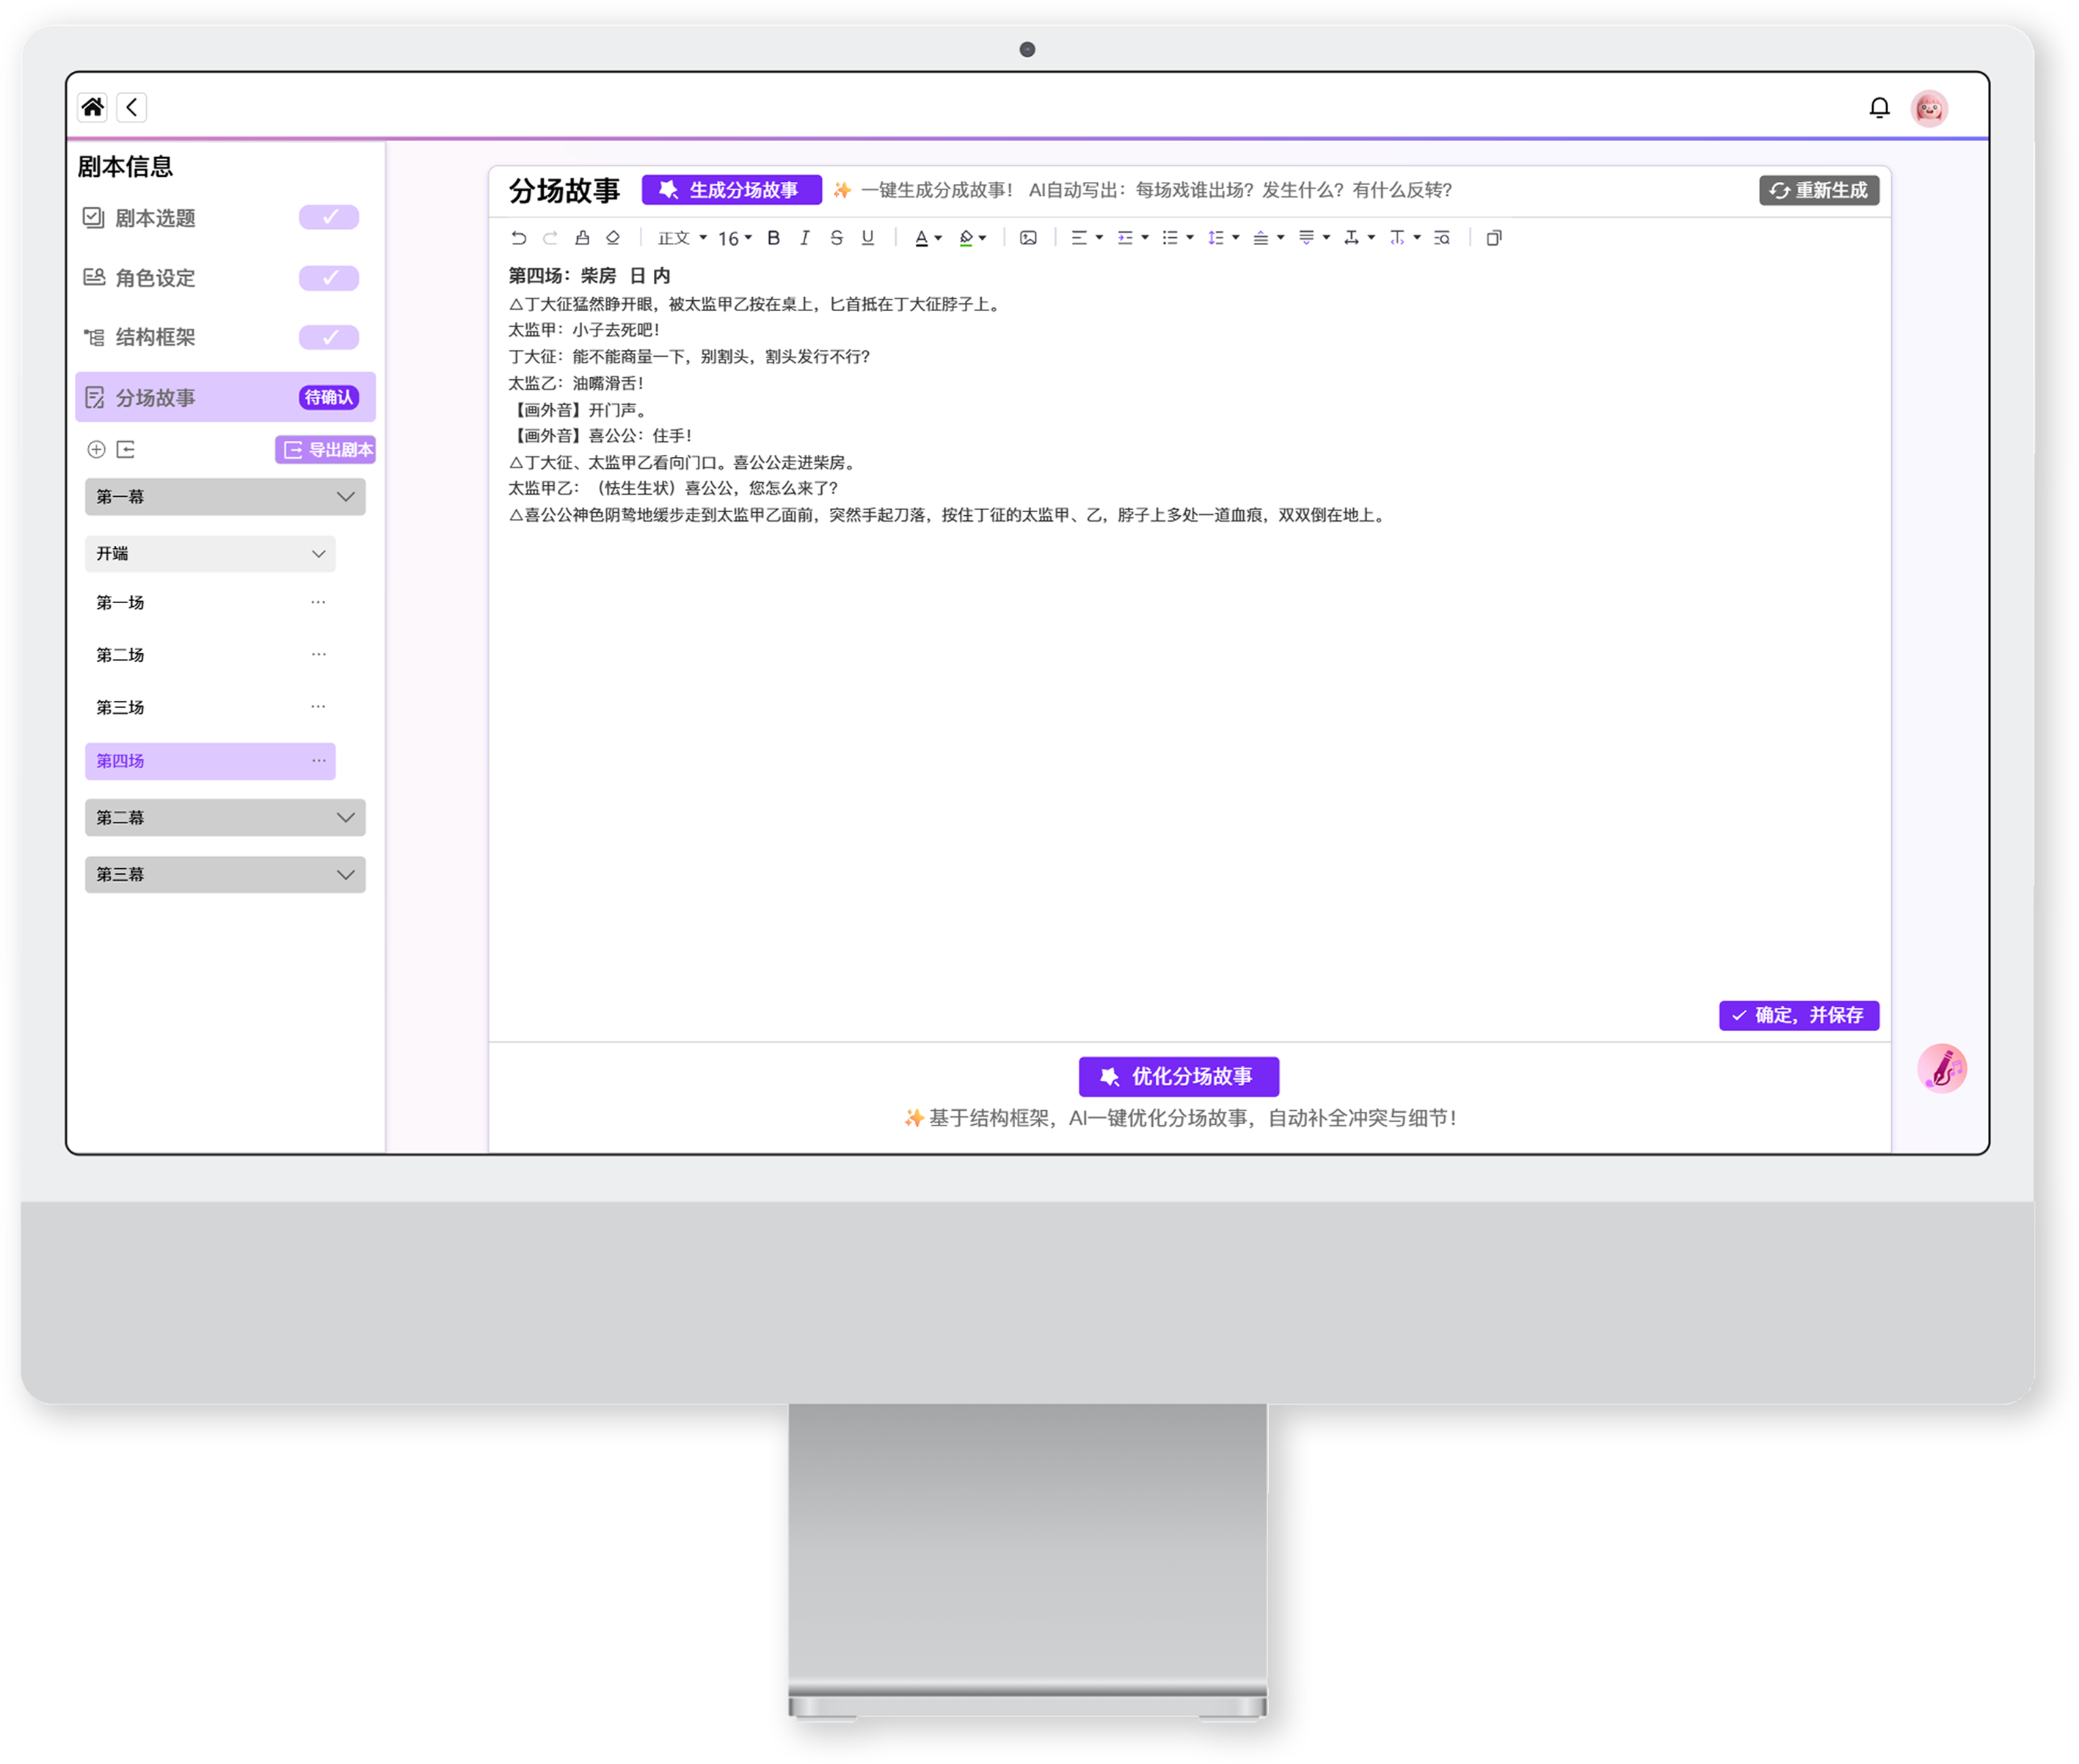Open the font color dropdown arrow
This screenshot has height=1764, width=2079.
coord(938,238)
